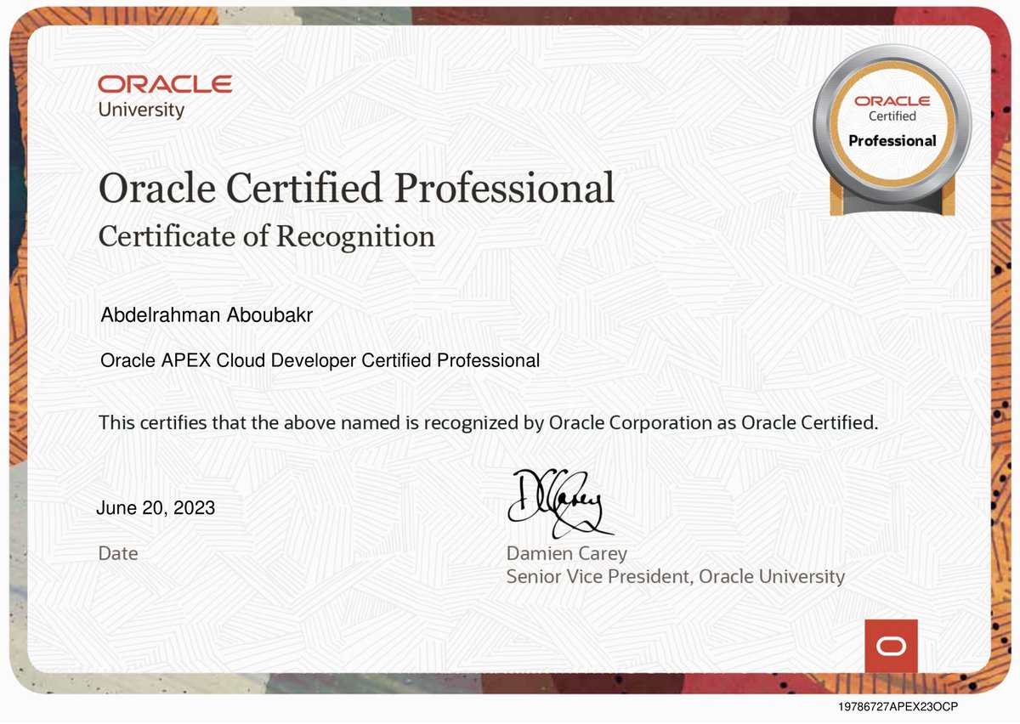This screenshot has width=1020, height=724.
Task: Click the Damien Carey name text
Action: point(566,553)
